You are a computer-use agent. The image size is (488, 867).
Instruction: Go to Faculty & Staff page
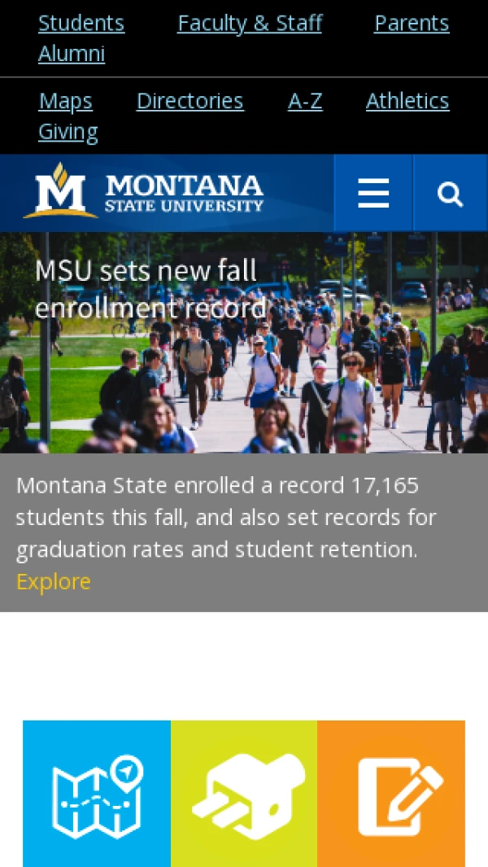(x=250, y=23)
